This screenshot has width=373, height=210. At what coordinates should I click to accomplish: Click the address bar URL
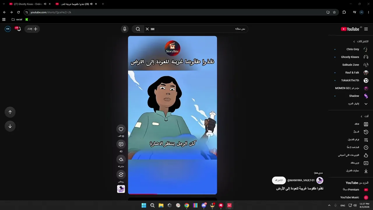click(51, 12)
